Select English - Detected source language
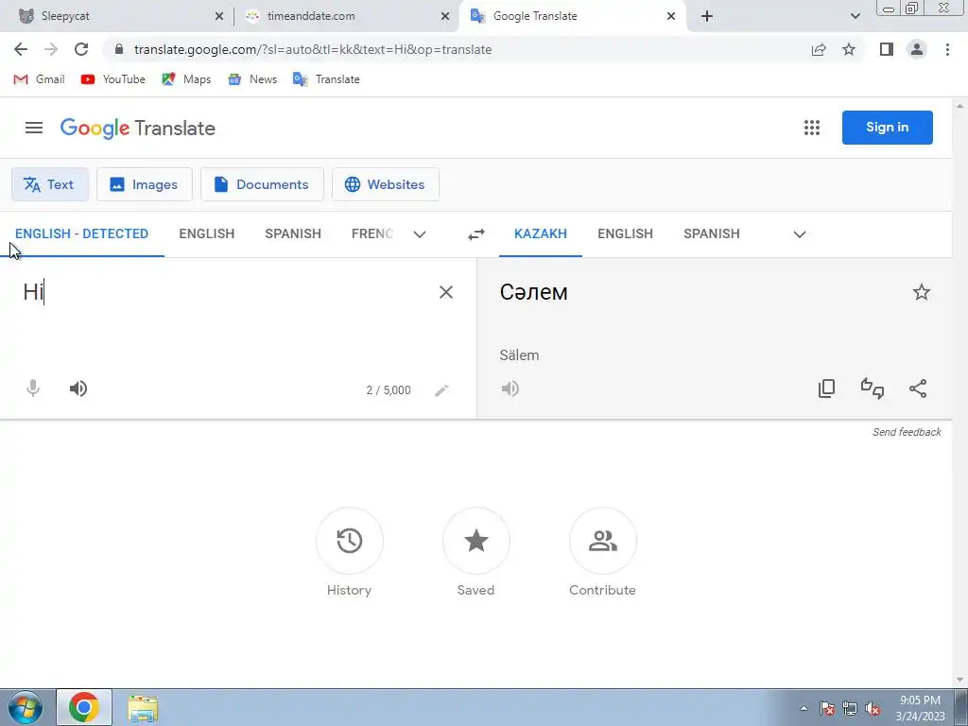968x726 pixels. (81, 234)
